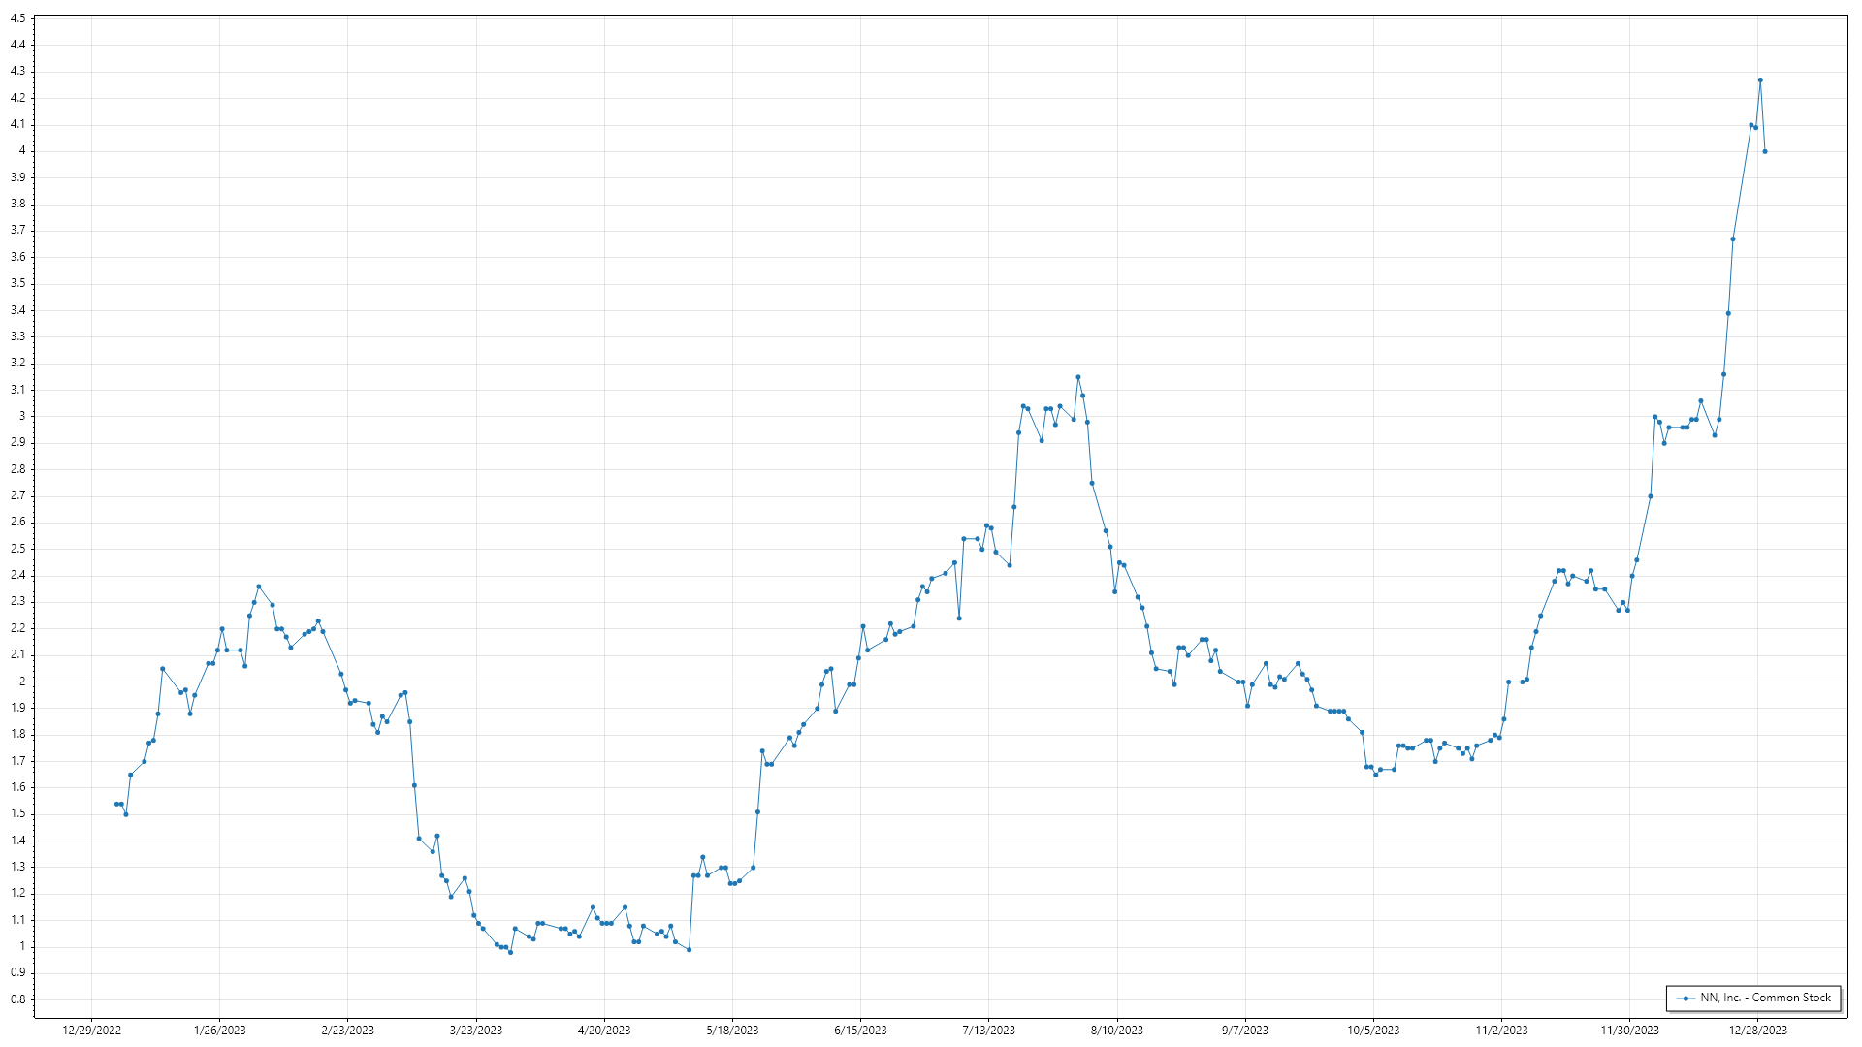Click the 10/5/2023 x-axis date label
The image size is (1862, 1047).
pyautogui.click(x=1373, y=1031)
